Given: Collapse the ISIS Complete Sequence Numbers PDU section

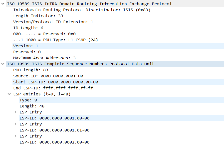Looking at the screenshot, I should point(3,64).
